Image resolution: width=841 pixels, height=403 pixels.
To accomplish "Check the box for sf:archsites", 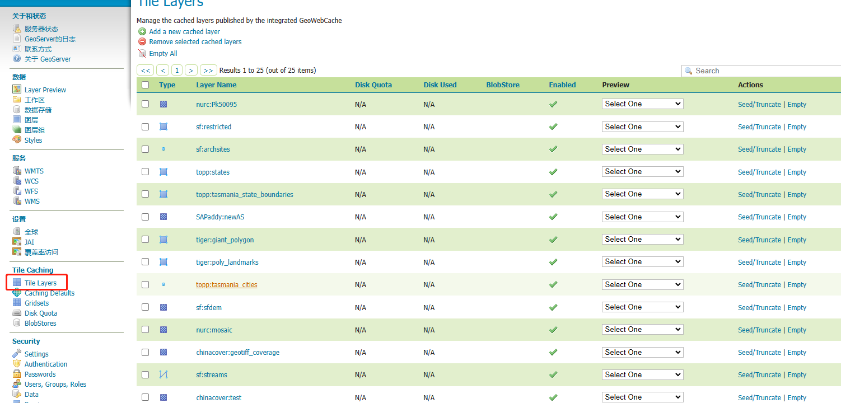I will (x=146, y=149).
